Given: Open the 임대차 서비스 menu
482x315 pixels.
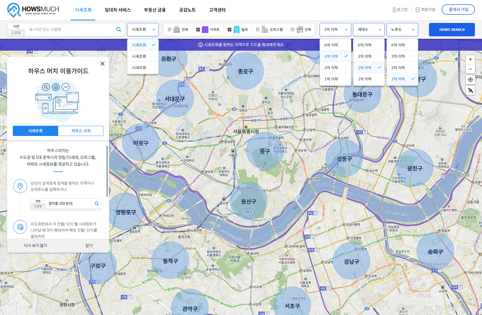Looking at the screenshot, I should click(118, 10).
